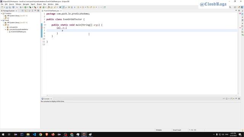Select EvenOrOddTester.java in Package Explorer

click(x=19, y=32)
